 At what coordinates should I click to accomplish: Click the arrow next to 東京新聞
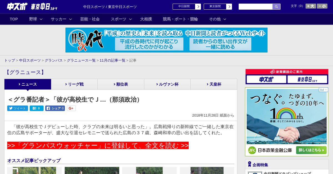click(229, 7)
